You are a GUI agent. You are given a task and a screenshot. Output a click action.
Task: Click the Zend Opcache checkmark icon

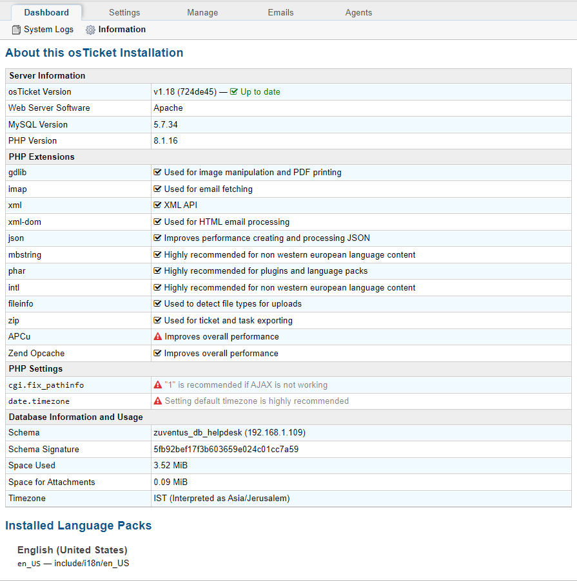157,353
